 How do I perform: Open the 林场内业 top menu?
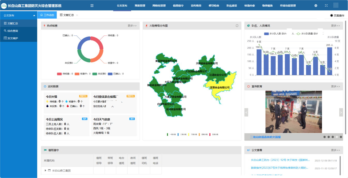click(x=250, y=5)
